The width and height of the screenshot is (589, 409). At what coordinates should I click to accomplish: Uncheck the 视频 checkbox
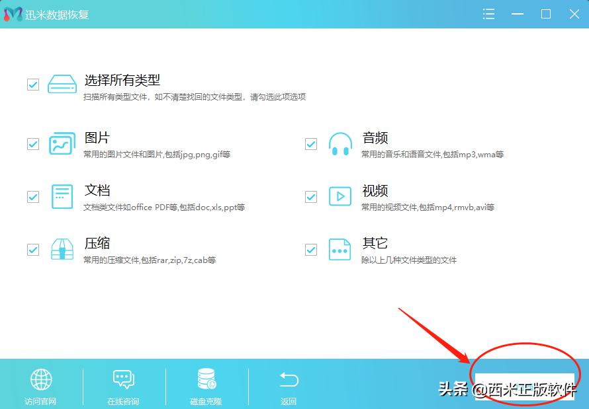click(310, 196)
